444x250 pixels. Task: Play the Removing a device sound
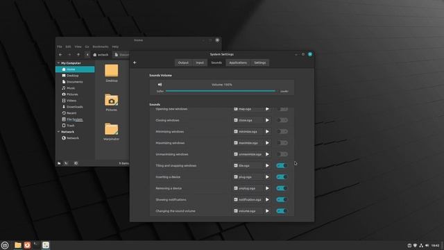click(267, 188)
